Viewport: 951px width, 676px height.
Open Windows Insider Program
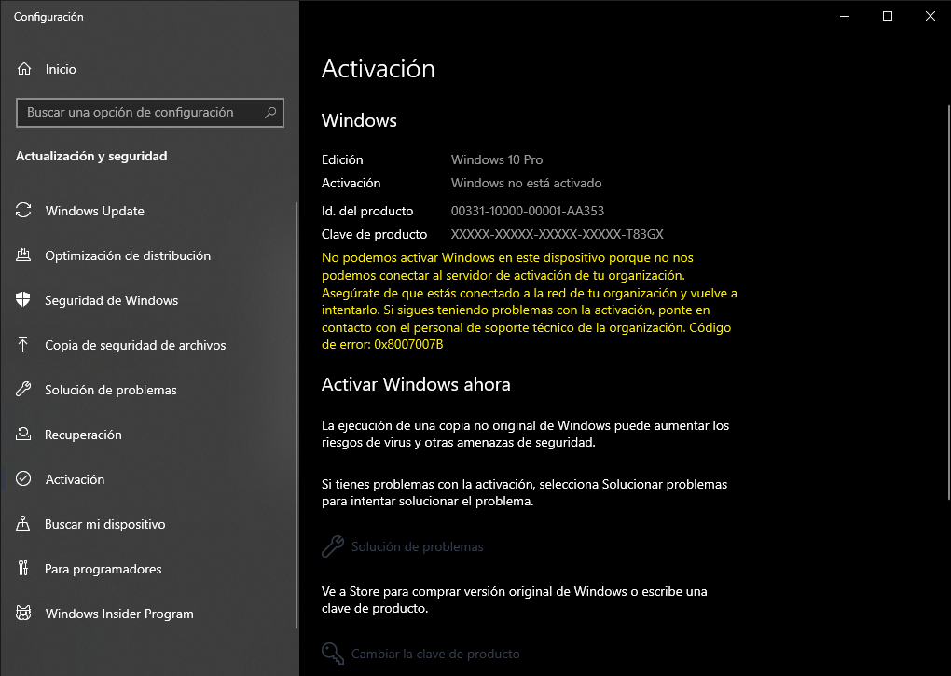pyautogui.click(x=148, y=614)
